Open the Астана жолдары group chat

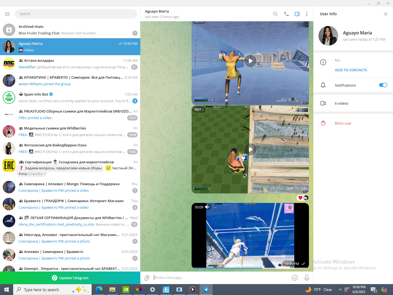[70, 64]
